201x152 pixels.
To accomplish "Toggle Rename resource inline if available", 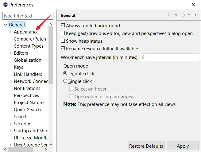I will 63,49.
